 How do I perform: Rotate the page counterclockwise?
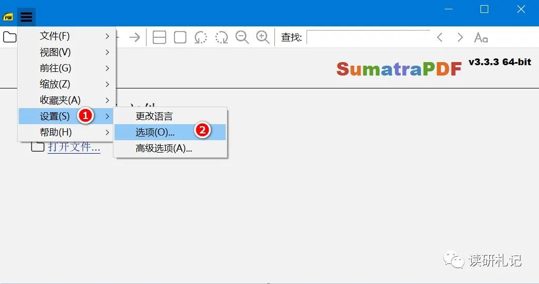[x=201, y=37]
